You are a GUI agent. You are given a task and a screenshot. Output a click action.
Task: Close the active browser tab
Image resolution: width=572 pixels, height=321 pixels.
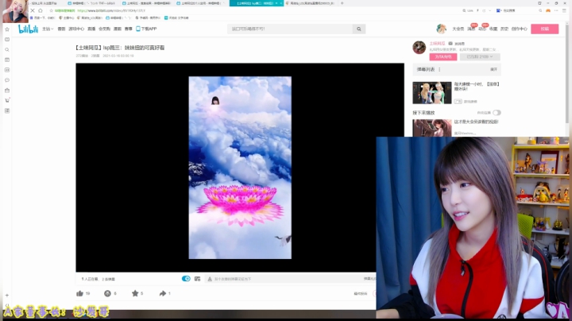281,3
